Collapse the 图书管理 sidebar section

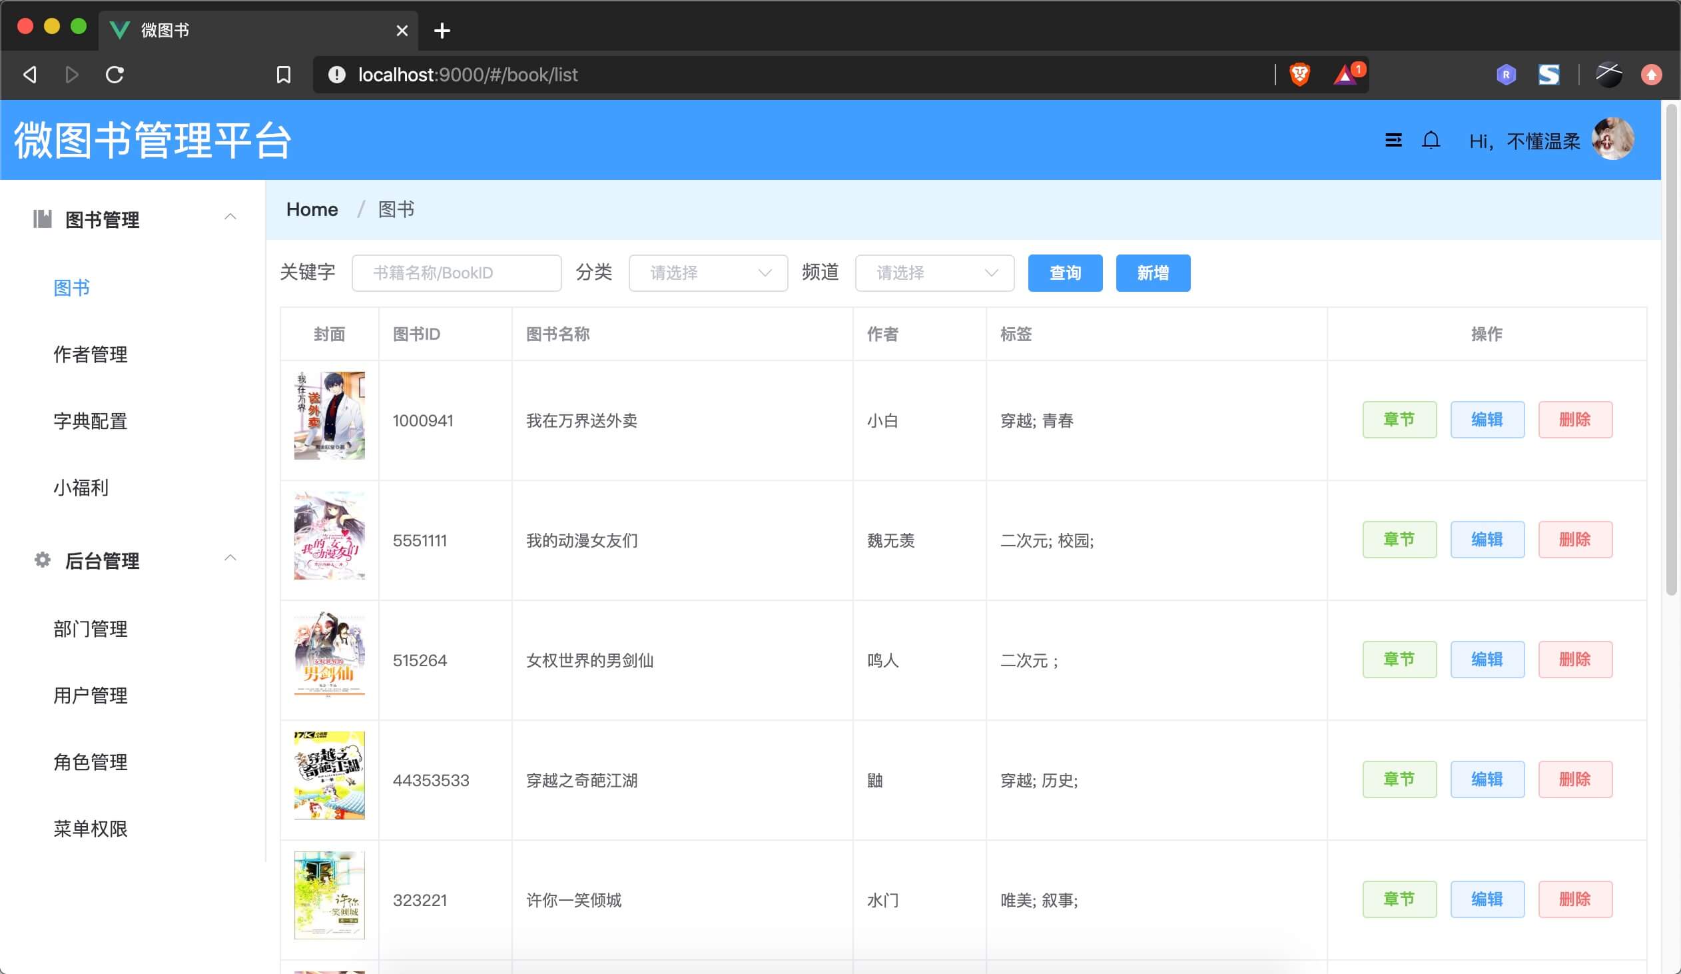coord(230,217)
